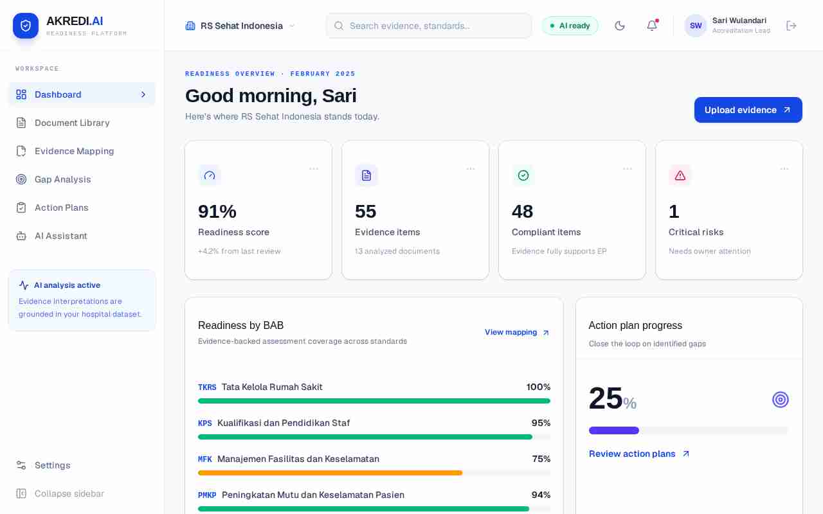Click the AKREDI.AI shield logo
This screenshot has height=514, width=823.
(26, 26)
